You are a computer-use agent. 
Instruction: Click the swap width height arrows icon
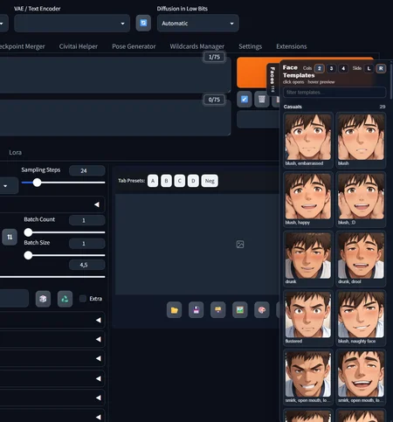(x=10, y=237)
